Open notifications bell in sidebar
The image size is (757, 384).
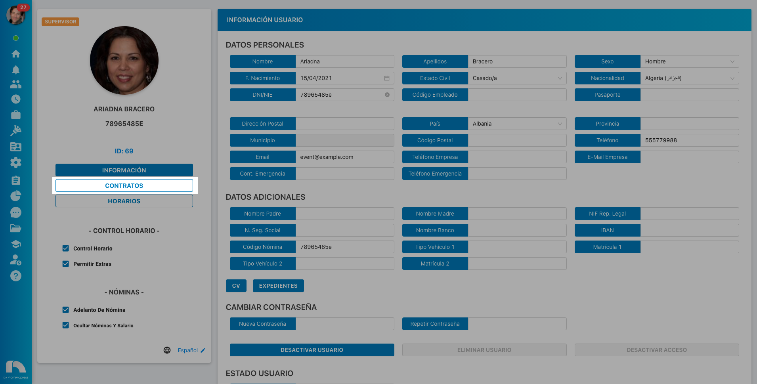click(x=16, y=70)
